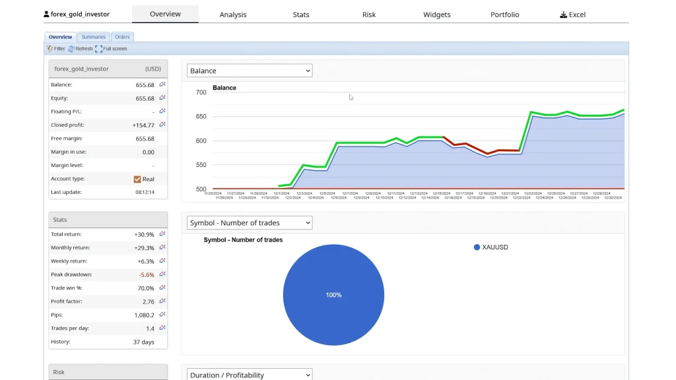Click the chart icon beside Balance value
The height and width of the screenshot is (380, 676).
[162, 84]
